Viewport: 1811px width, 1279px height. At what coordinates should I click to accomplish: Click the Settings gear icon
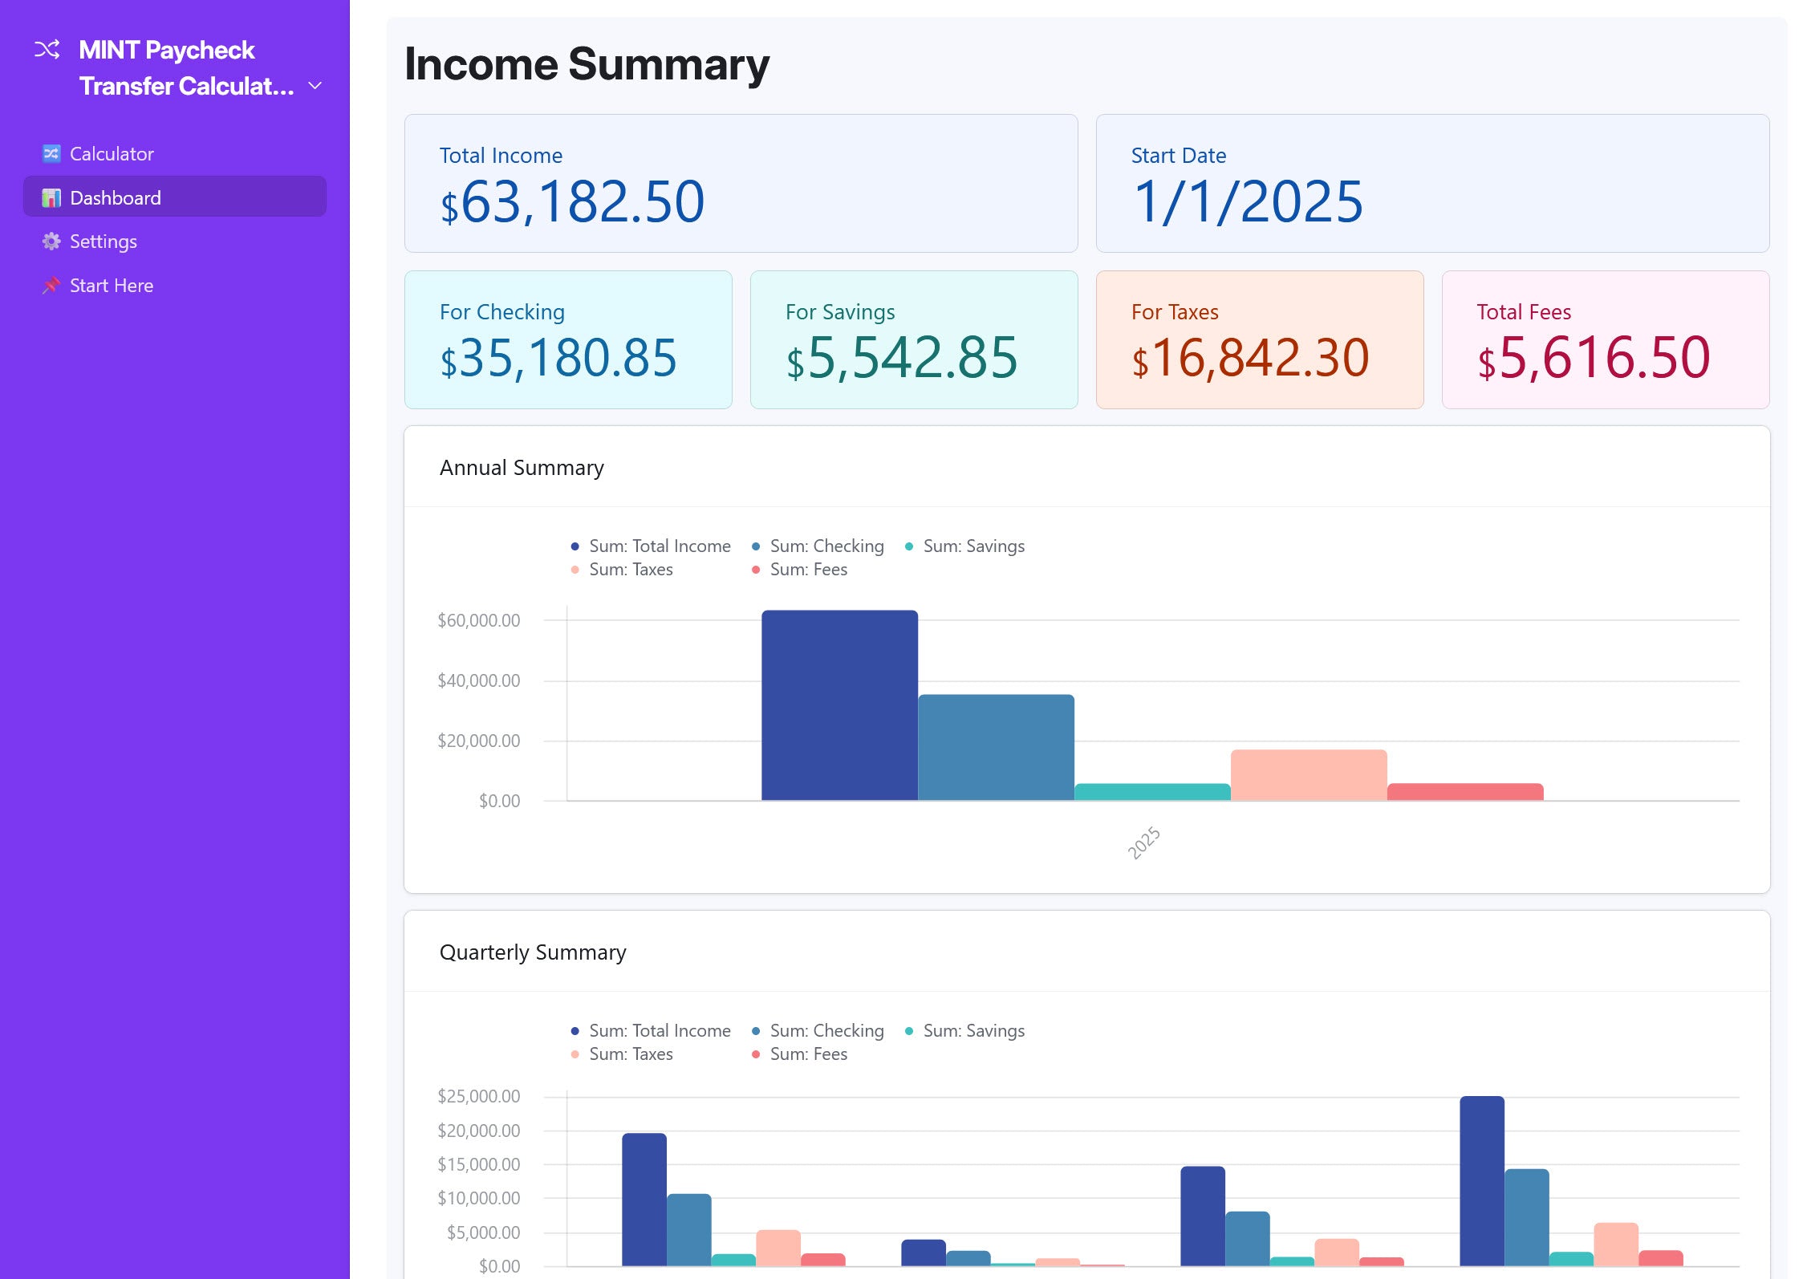point(51,242)
